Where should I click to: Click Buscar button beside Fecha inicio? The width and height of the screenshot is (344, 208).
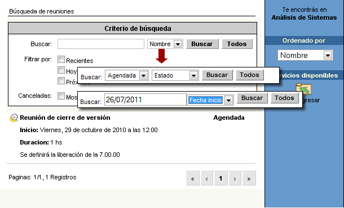252,98
